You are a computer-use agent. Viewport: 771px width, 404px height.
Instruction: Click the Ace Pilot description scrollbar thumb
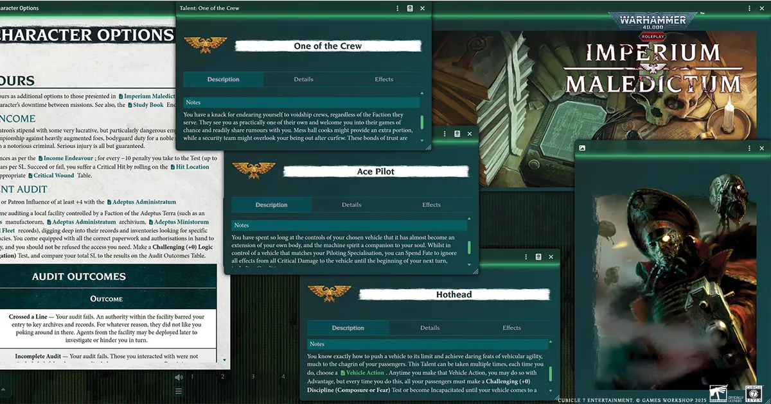470,248
